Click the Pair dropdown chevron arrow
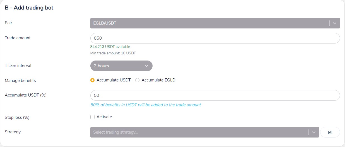The image size is (345, 147). (x=335, y=23)
